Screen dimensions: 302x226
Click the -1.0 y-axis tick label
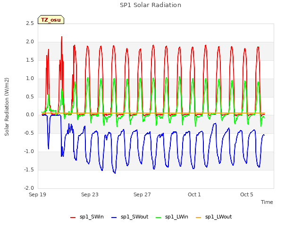[29, 151]
